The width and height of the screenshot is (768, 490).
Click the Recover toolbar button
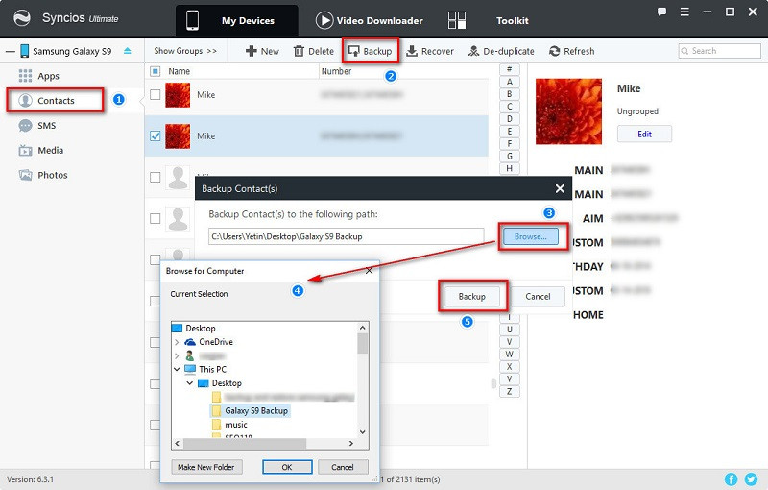click(x=430, y=51)
